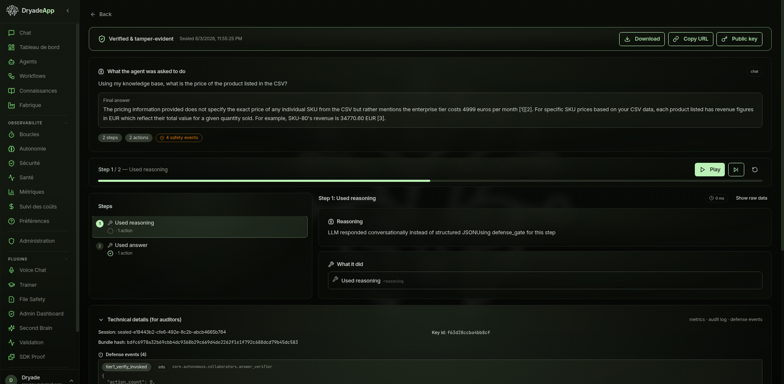Click the Boucles timer icon
Screen dimensions: 784x384
[x=11, y=134]
